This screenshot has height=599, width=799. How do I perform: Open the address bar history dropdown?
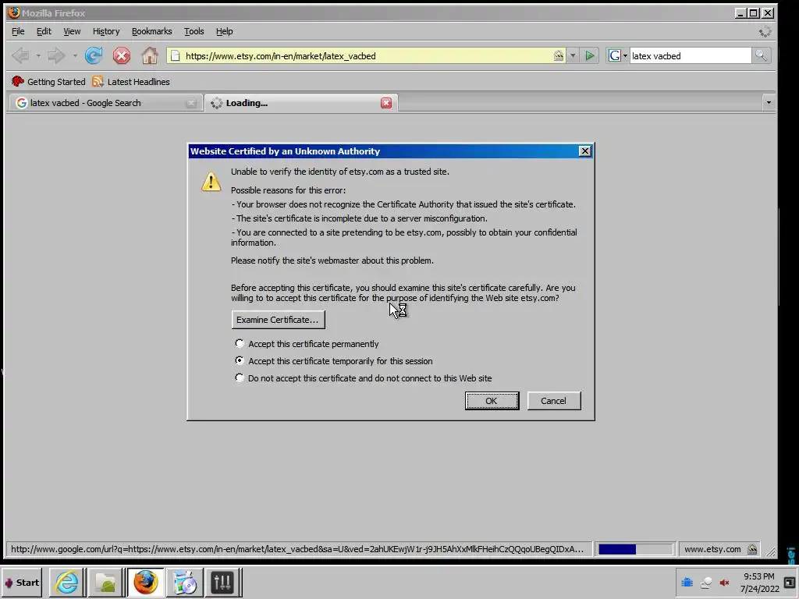point(573,55)
